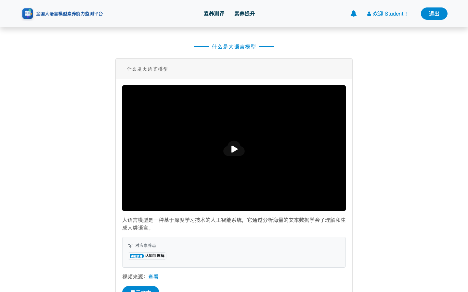Image resolution: width=468 pixels, height=292 pixels.
Task: Open the notification bell
Action: coord(354,14)
